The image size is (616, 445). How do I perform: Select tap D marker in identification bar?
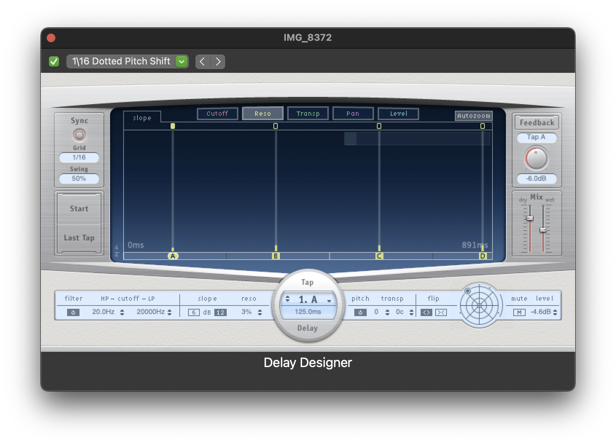(483, 256)
